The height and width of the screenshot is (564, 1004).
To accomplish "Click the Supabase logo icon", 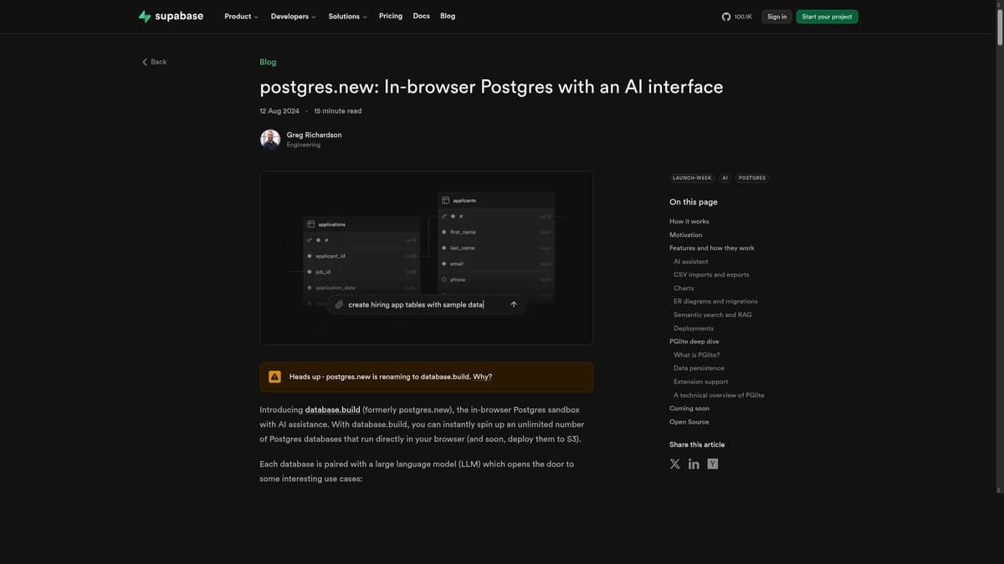I will click(x=144, y=15).
